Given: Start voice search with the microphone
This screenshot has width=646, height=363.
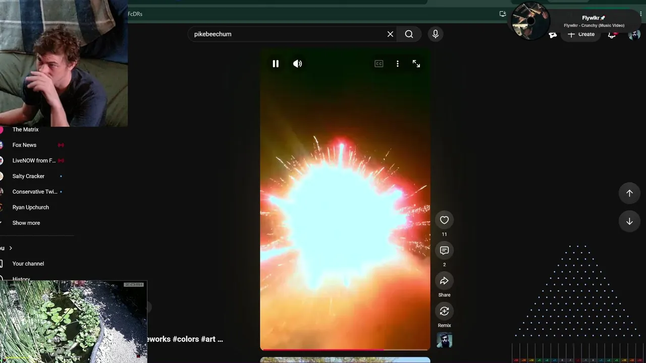Looking at the screenshot, I should coord(436,34).
